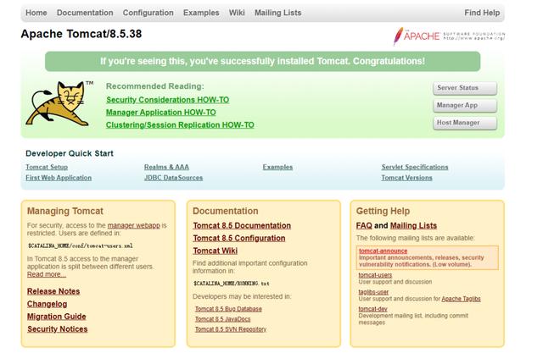The image size is (543, 353).
Task: Open the taglibs-user mailing list link
Action: (373, 292)
